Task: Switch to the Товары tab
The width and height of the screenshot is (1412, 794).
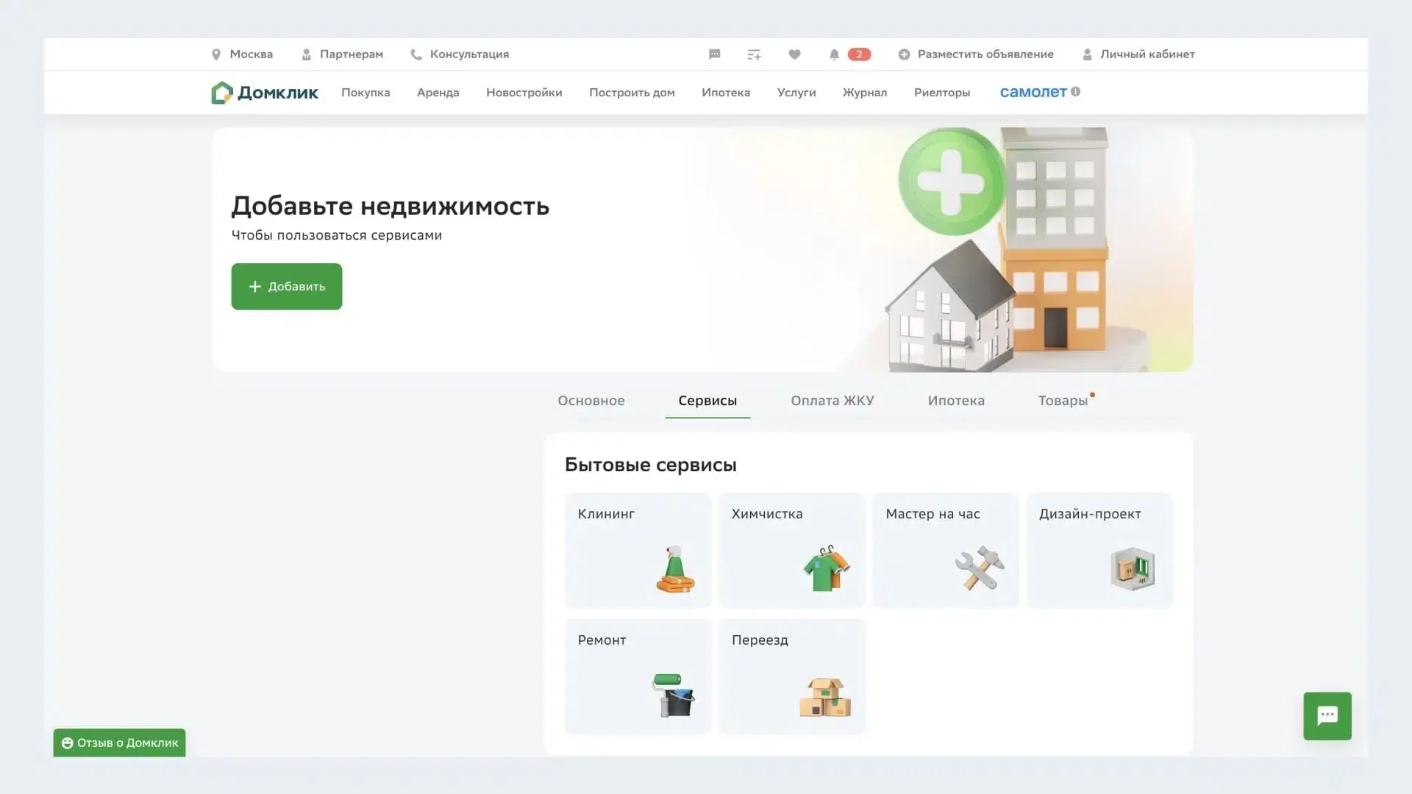Action: pos(1063,401)
